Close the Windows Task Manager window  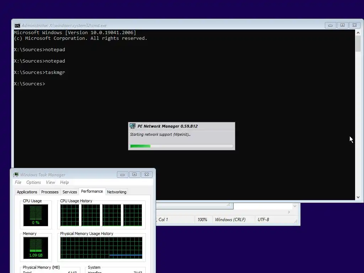pos(146,175)
